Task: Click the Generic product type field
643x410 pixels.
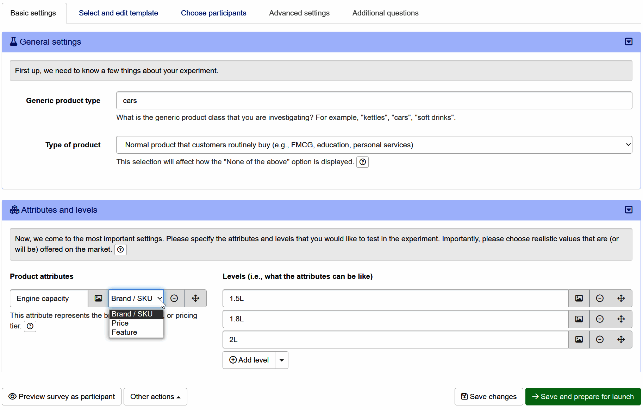Action: click(x=374, y=101)
